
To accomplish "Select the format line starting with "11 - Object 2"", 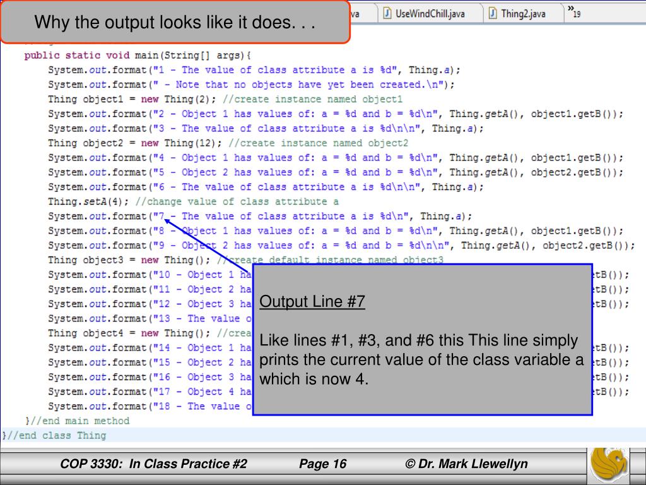I will coord(150,289).
